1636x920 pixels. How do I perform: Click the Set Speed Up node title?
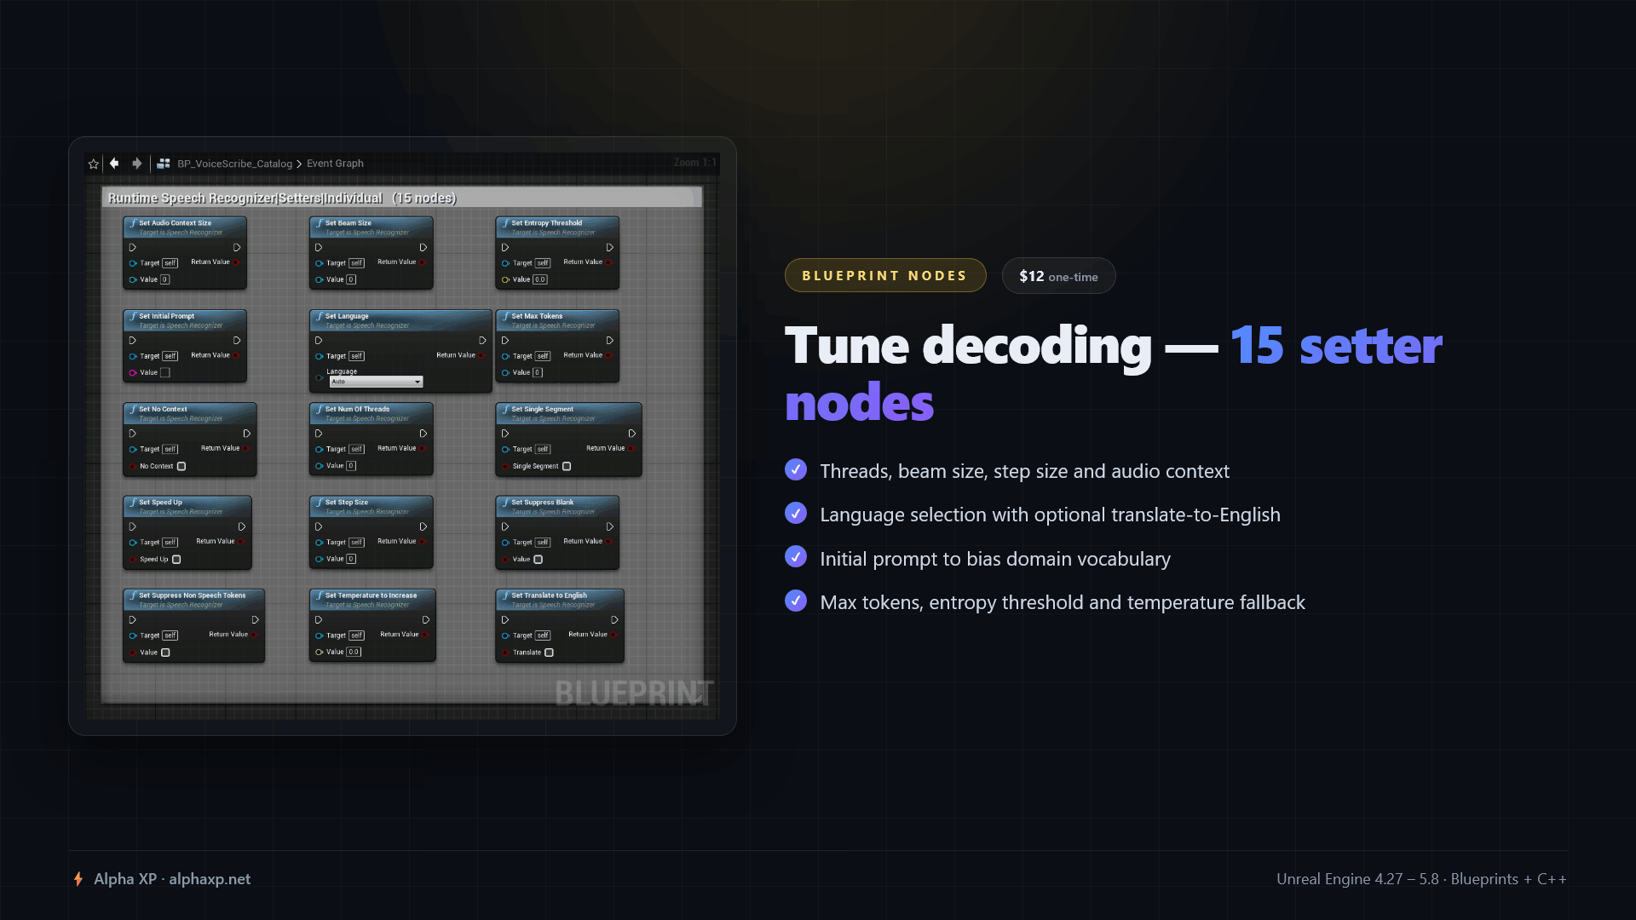click(160, 503)
